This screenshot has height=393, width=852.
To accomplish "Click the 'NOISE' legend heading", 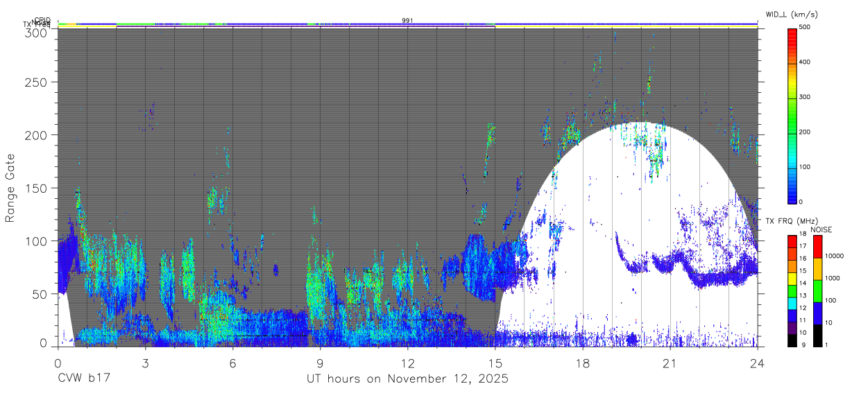I will tap(821, 229).
